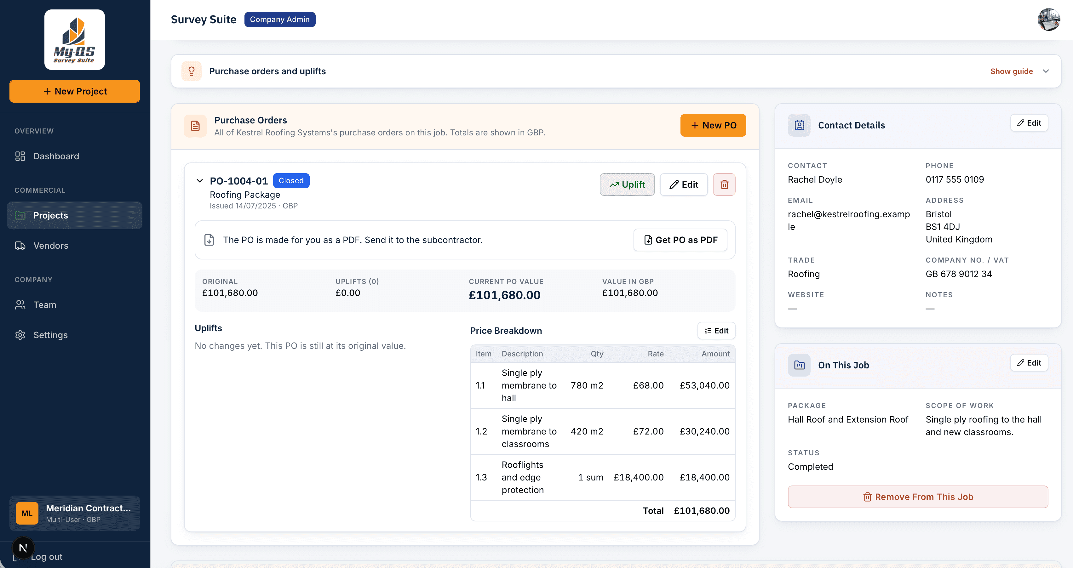Expand Show guide

pos(1020,71)
